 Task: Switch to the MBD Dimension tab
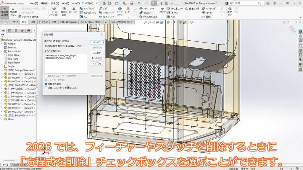[x=68, y=22]
